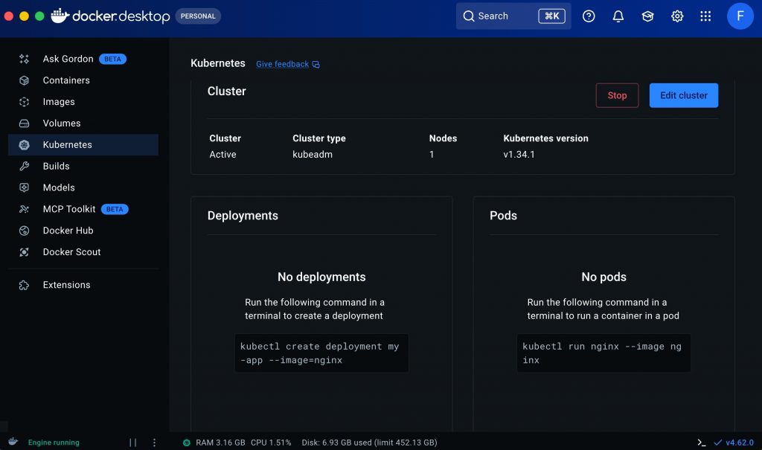Open Ask Gordon in the sidebar

click(68, 59)
